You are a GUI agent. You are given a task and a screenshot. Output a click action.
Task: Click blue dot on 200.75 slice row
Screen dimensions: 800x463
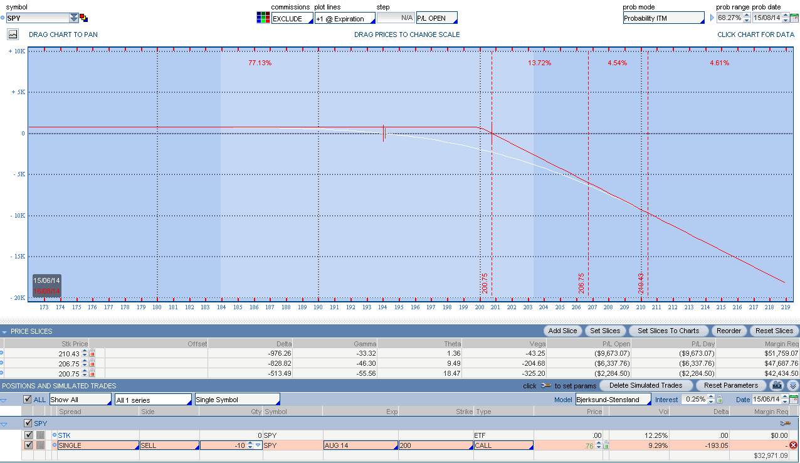(2, 373)
